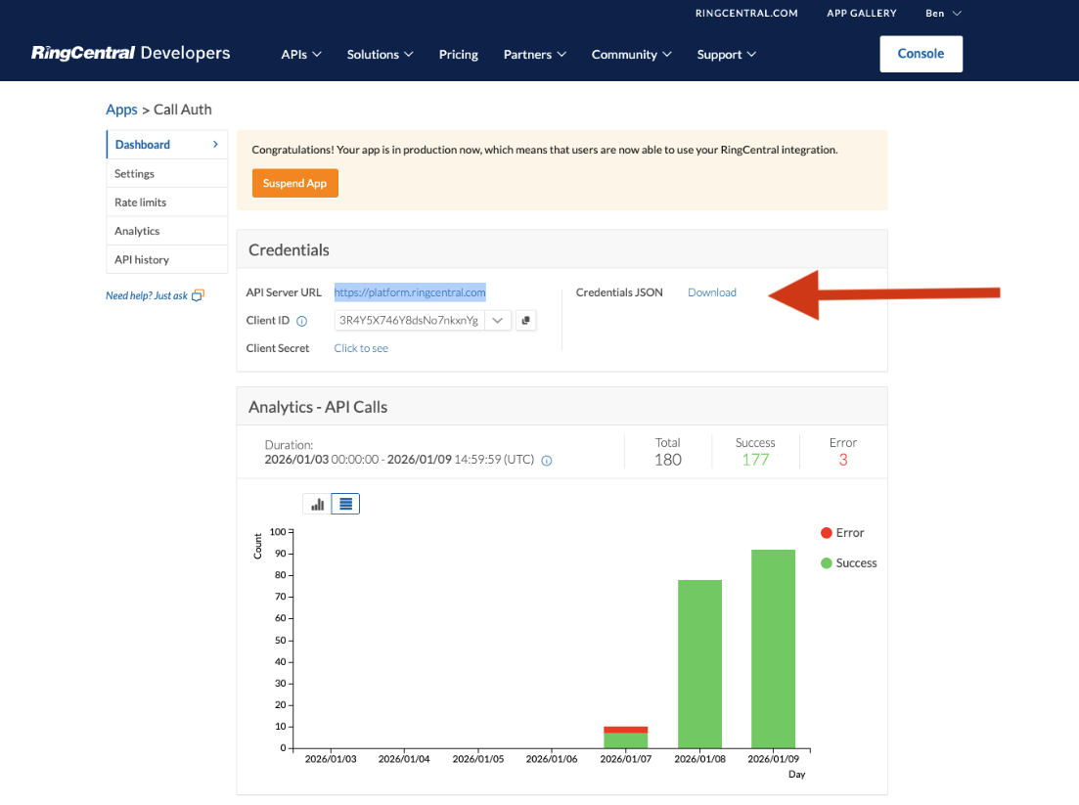
Task: Click the Error count 3
Action: coord(843,460)
